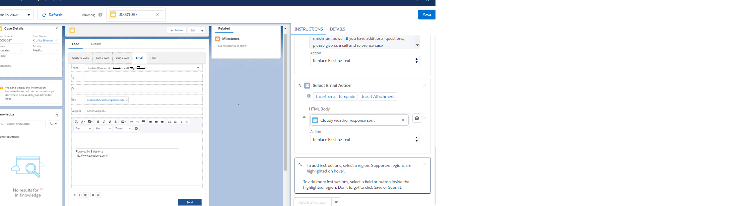Expand the Knowledge panel menu

pos(57,115)
